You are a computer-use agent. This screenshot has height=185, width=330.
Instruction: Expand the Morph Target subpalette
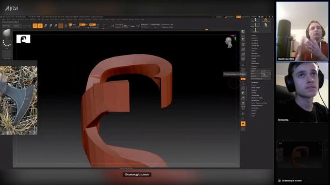click(256, 87)
